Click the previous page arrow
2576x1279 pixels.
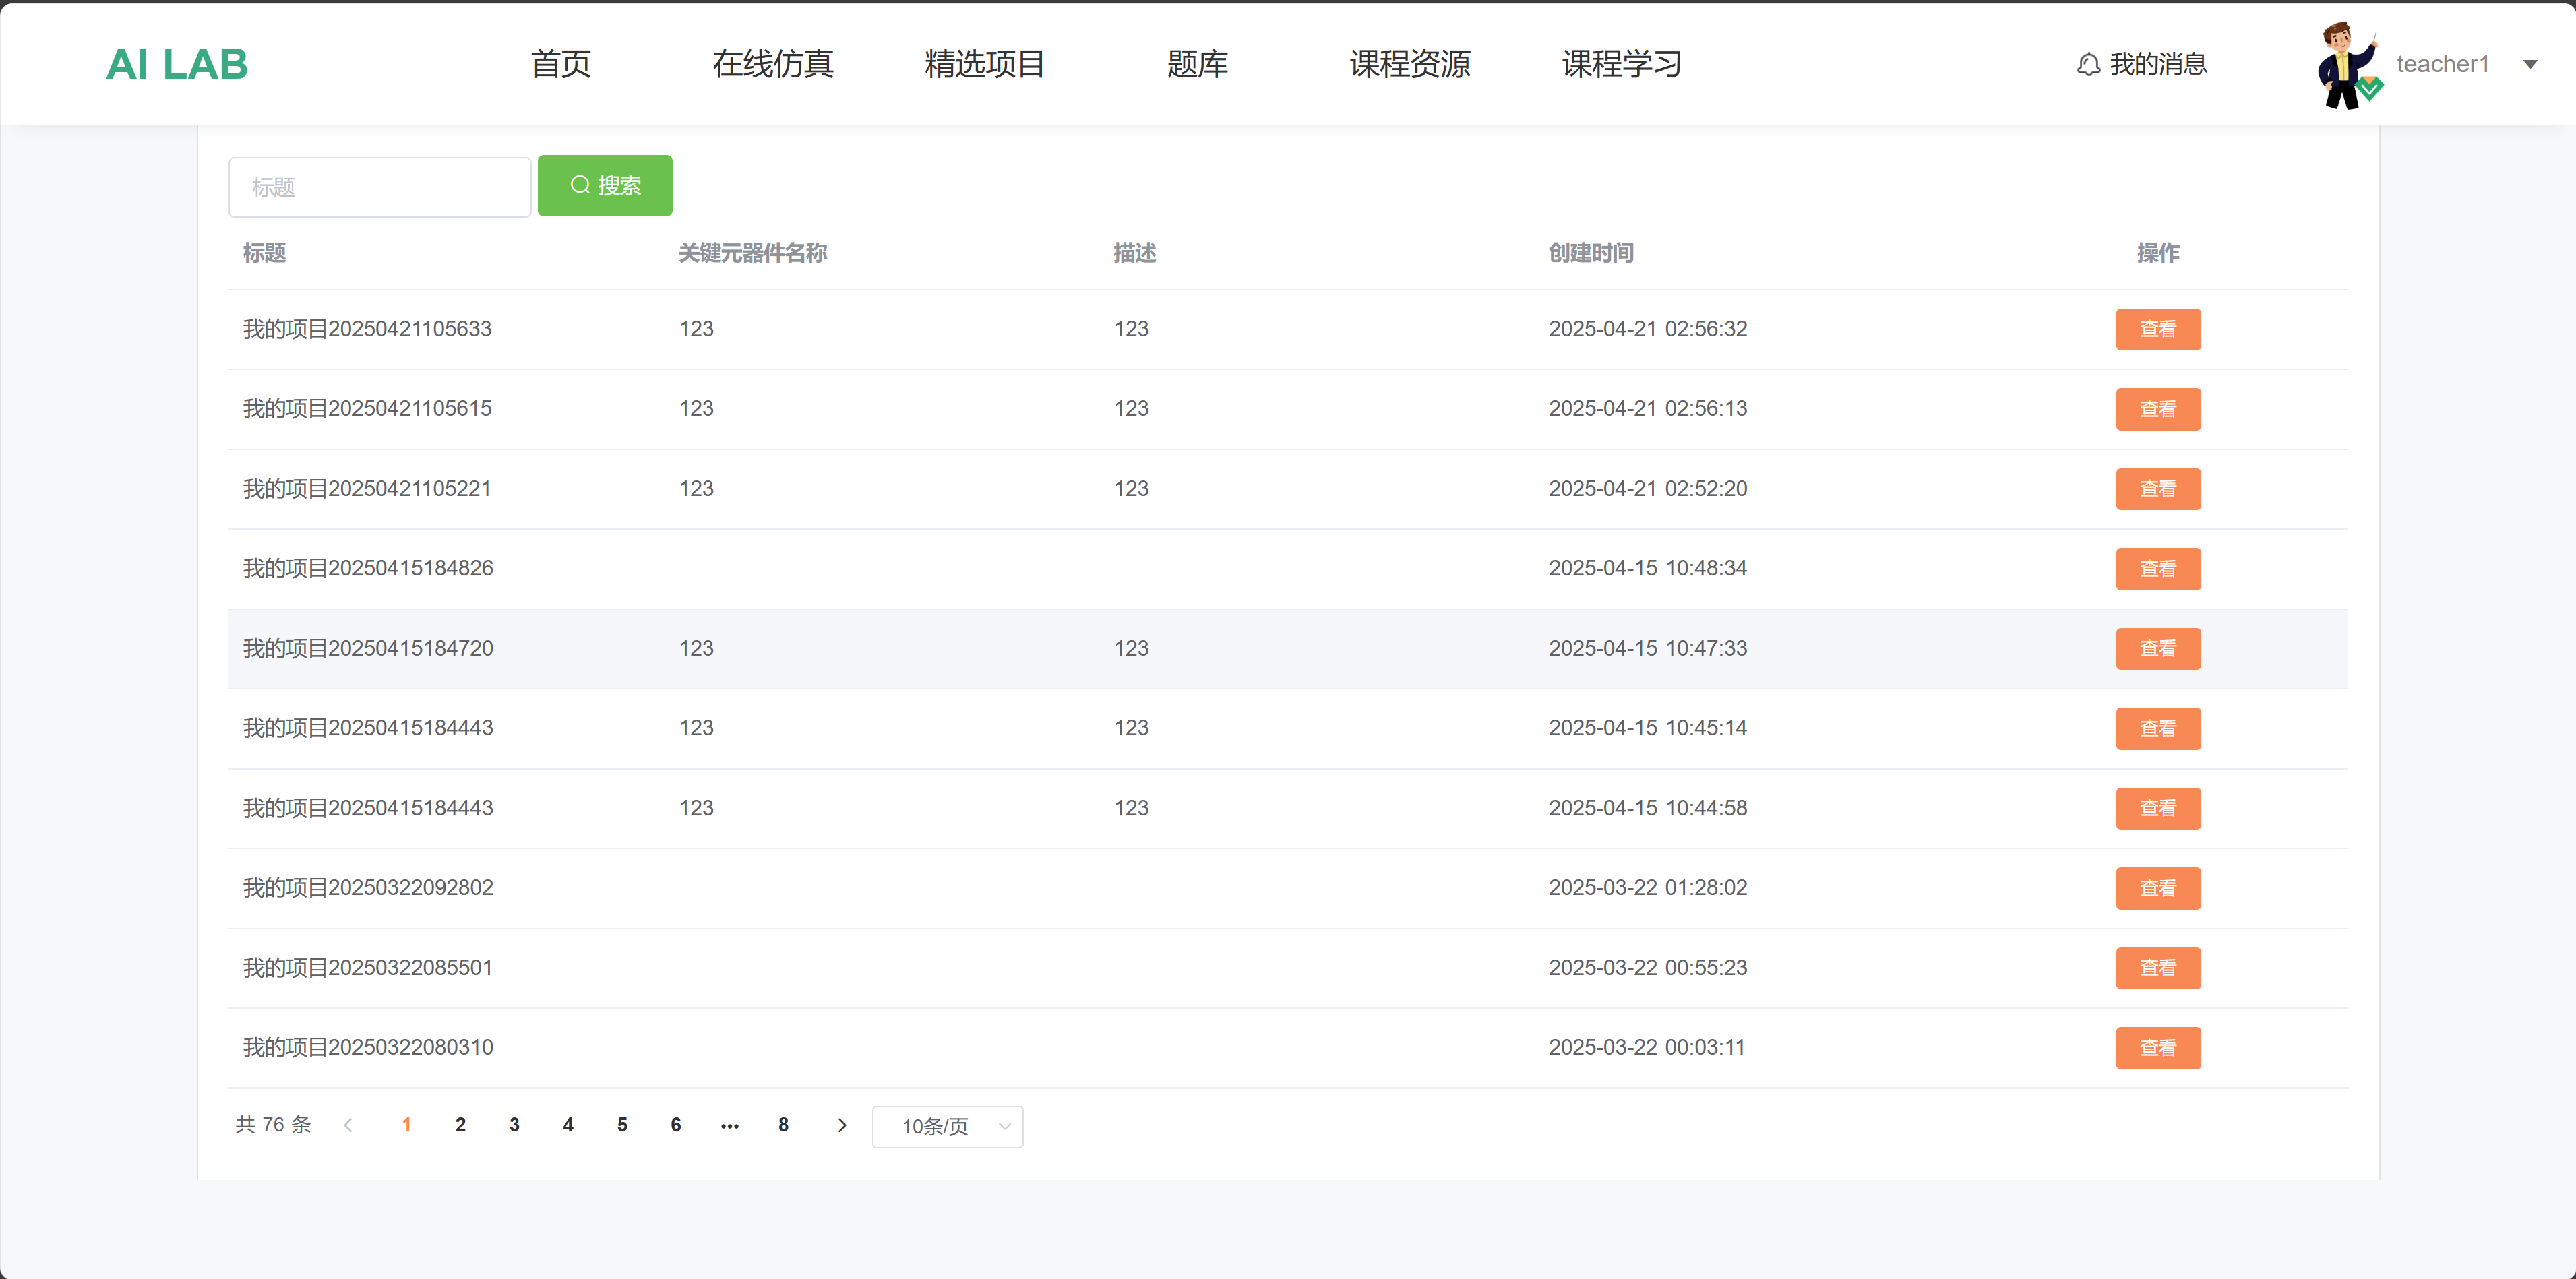click(x=349, y=1125)
